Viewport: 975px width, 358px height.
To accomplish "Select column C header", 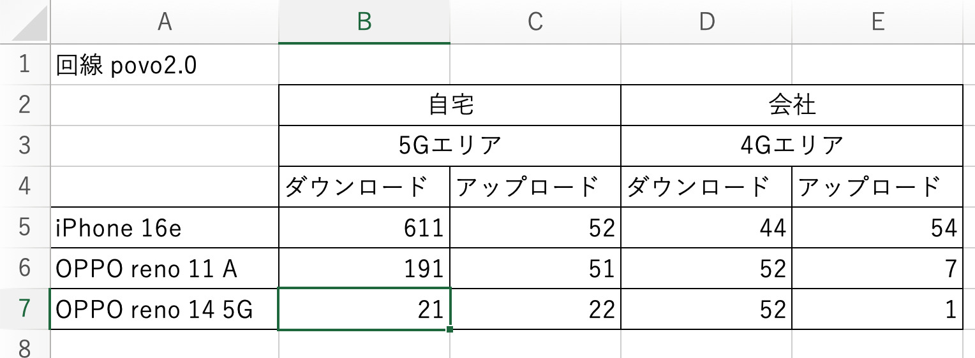I will (535, 22).
